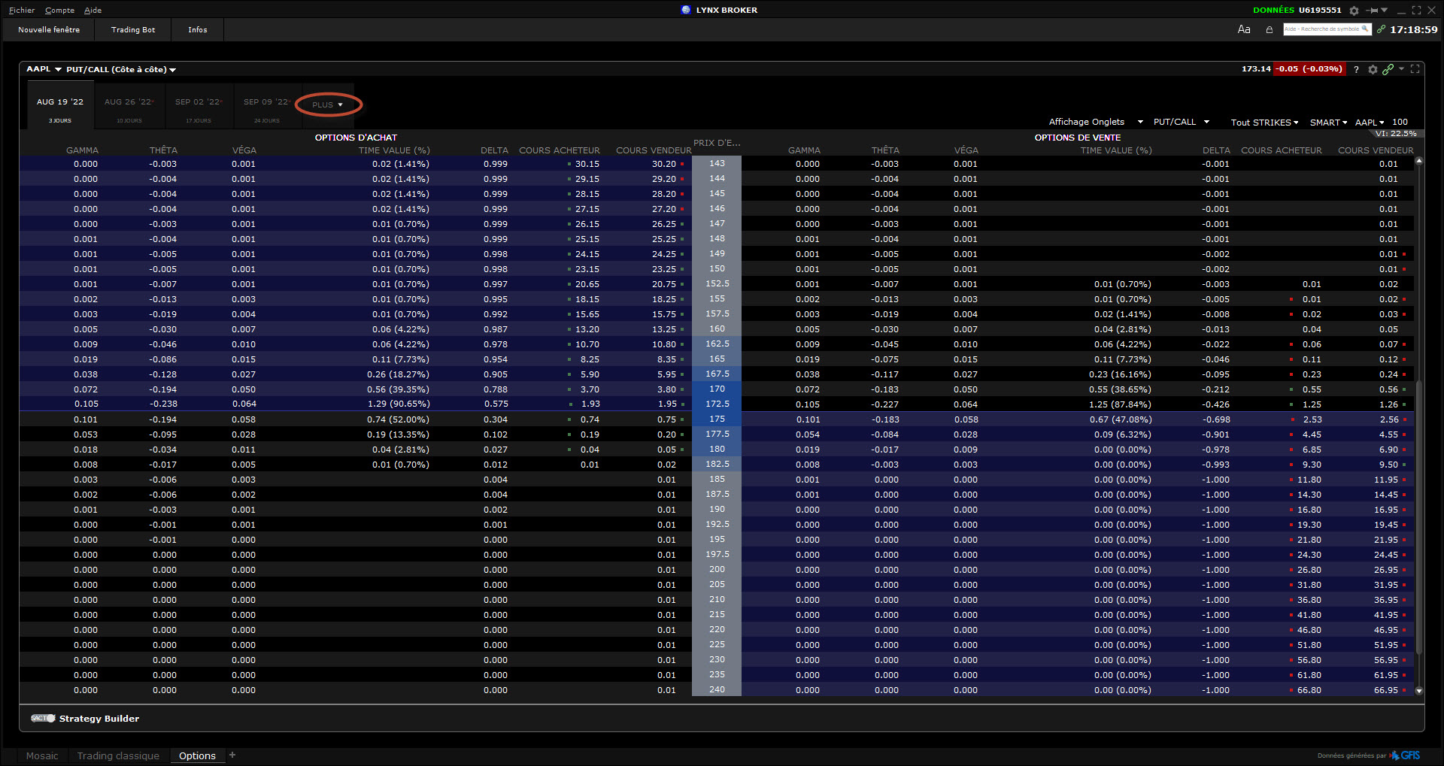Image resolution: width=1444 pixels, height=766 pixels.
Task: Open option chain panel settings gear
Action: [1373, 69]
